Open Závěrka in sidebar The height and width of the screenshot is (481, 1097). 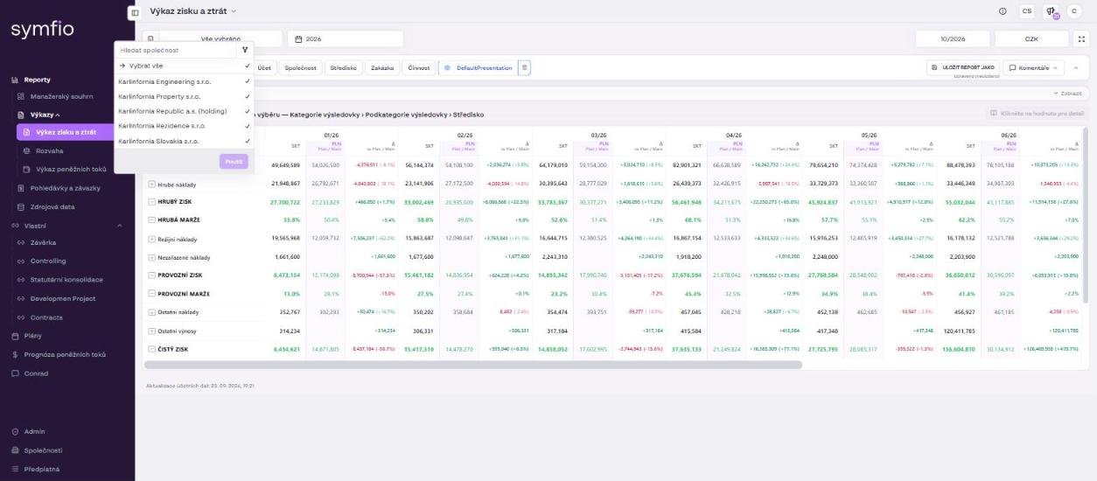click(42, 242)
